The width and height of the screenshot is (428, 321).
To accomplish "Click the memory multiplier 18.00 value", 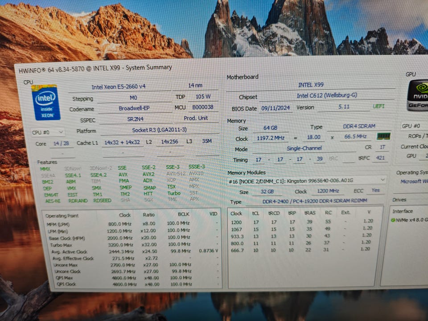I will [313, 137].
